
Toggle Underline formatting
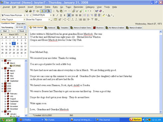pos(61,15)
